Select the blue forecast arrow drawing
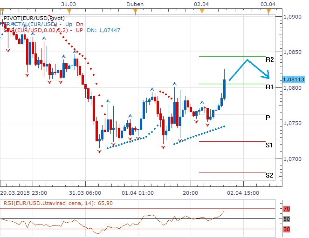309x238 pixels. (250, 66)
